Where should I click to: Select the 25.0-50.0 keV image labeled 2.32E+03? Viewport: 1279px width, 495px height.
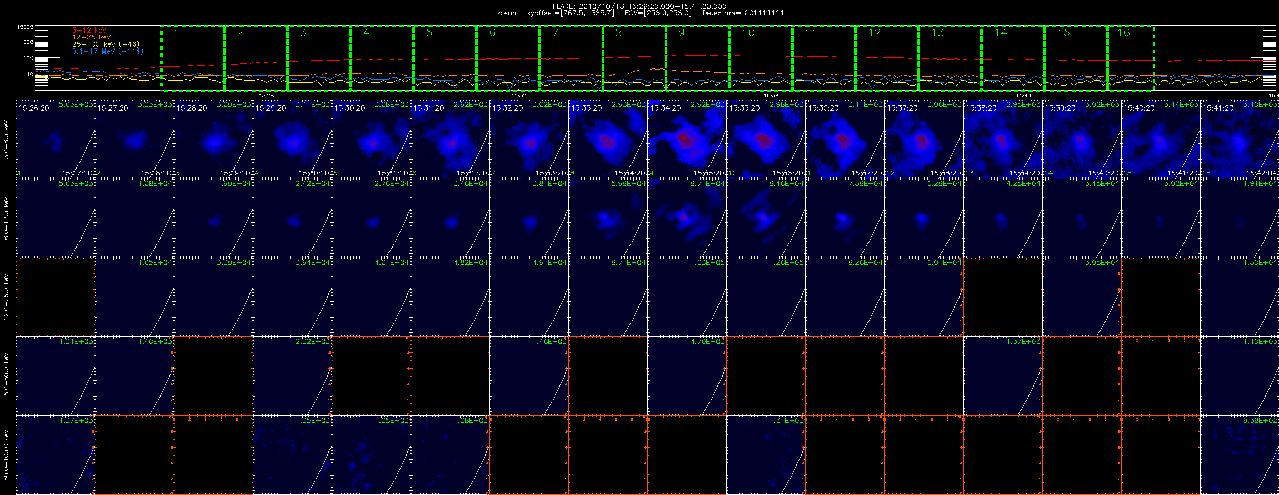292,376
